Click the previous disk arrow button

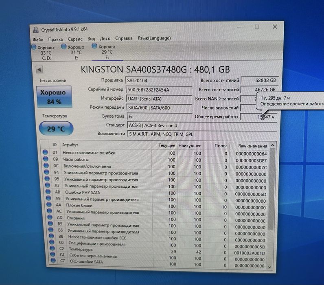[x=39, y=70]
